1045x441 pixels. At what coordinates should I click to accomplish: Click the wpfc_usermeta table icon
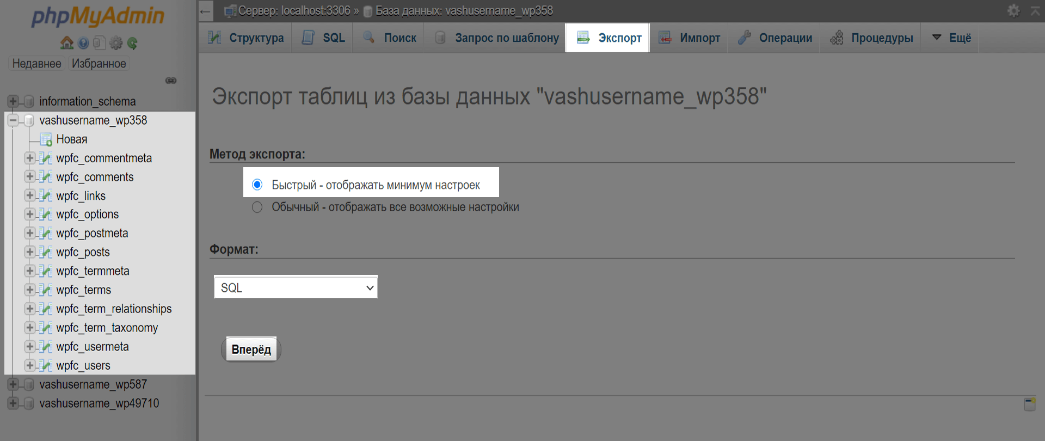click(46, 347)
